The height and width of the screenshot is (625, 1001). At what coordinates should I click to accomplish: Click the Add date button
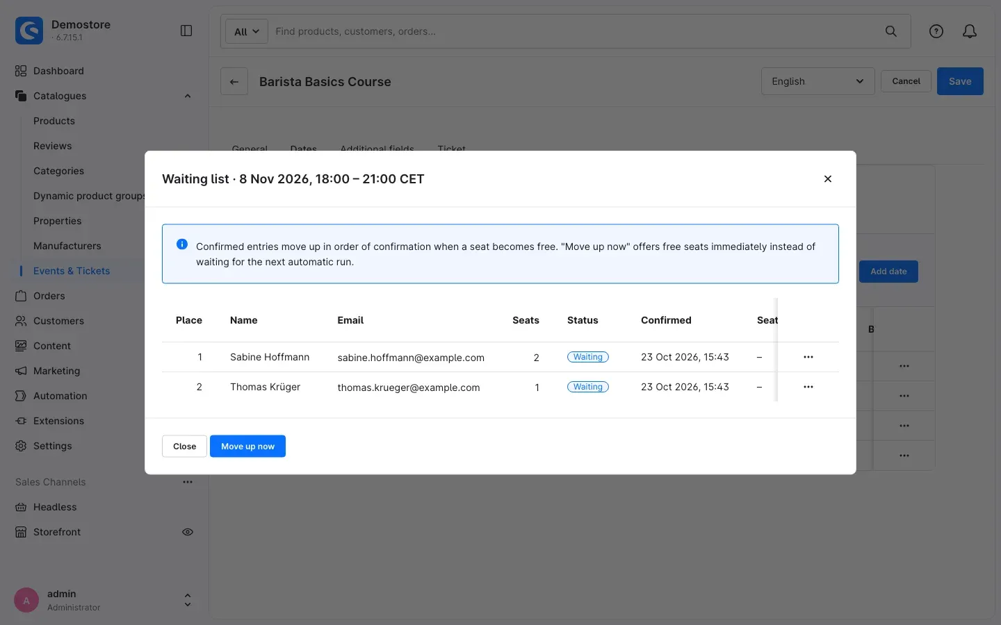tap(888, 272)
